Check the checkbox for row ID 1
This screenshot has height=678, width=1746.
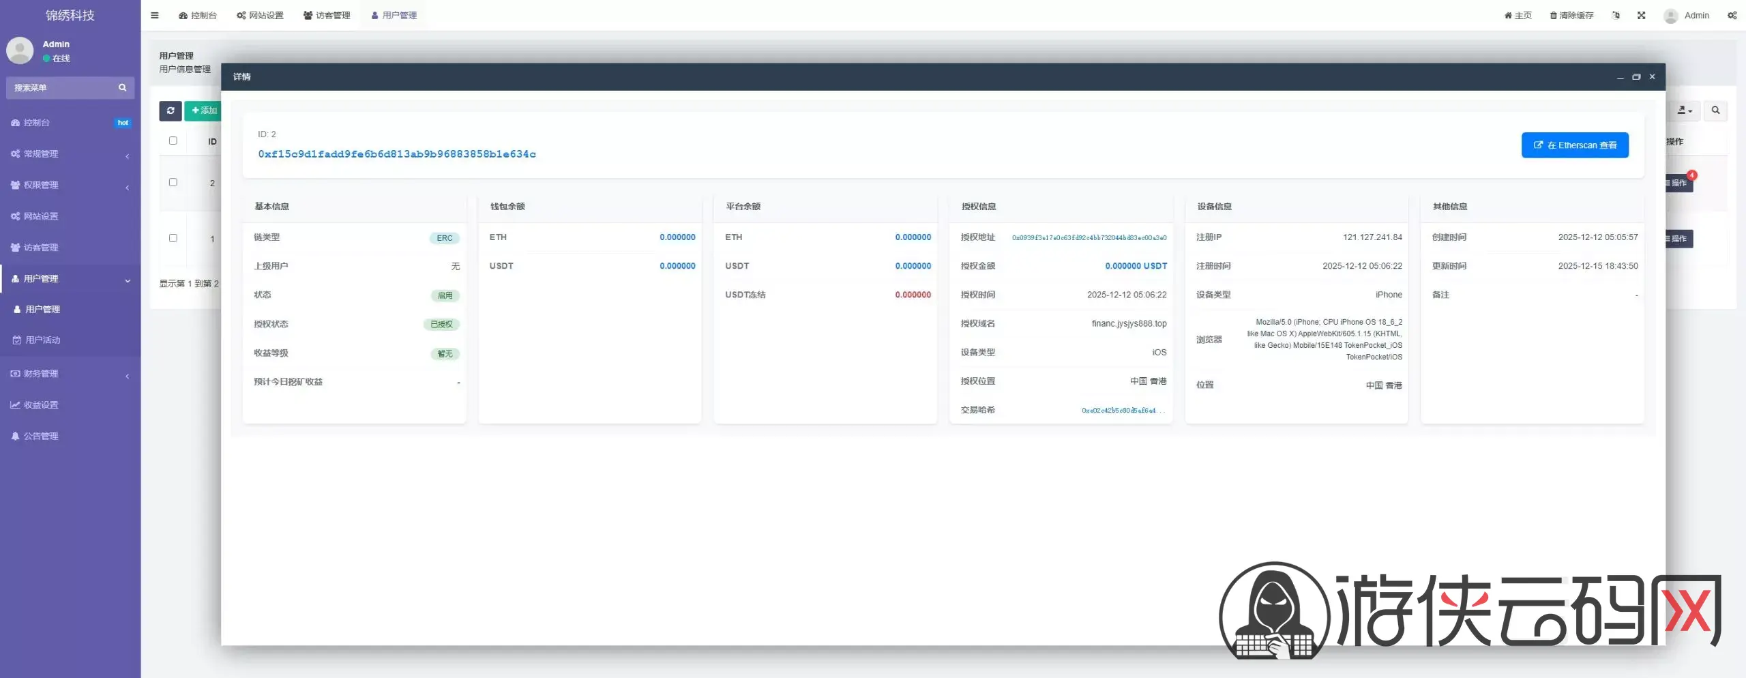(x=173, y=238)
